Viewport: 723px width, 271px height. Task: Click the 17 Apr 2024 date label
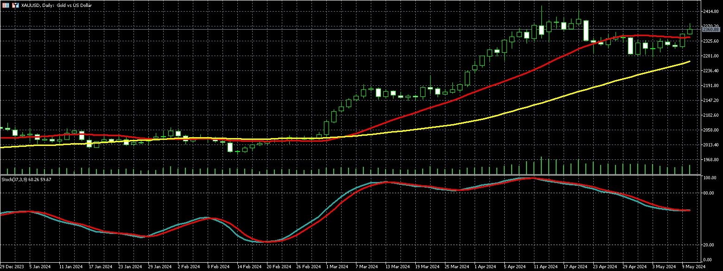pos(575,267)
